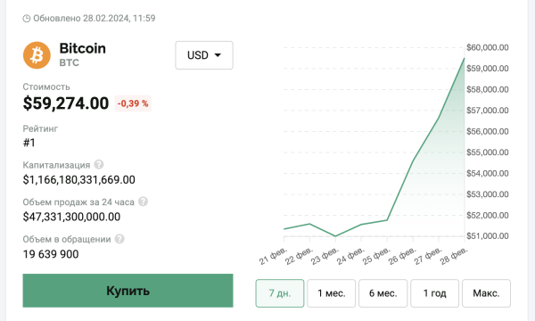Click the $53,000.00 axis label
This screenshot has height=321, width=535.
(x=488, y=194)
